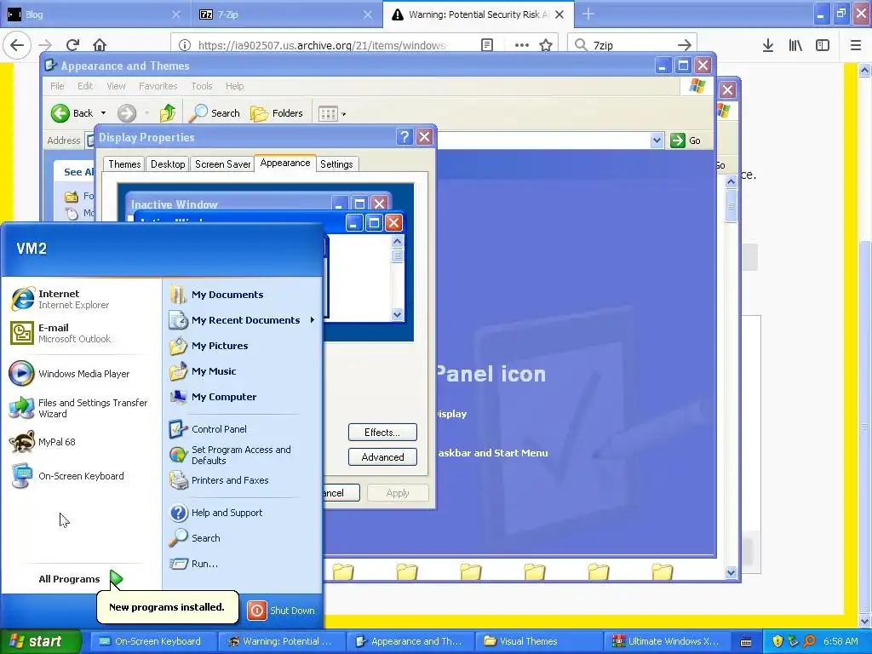Click the Display Properties help question-mark button
This screenshot has width=872, height=654.
click(x=404, y=137)
